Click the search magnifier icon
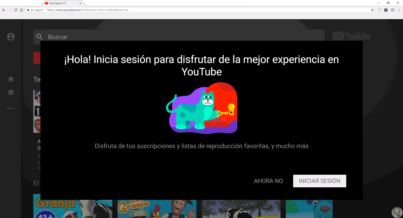 (39, 37)
